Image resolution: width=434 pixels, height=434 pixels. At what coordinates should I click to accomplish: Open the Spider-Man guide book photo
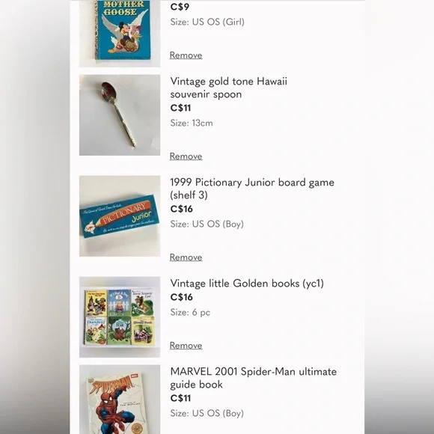coord(120,400)
